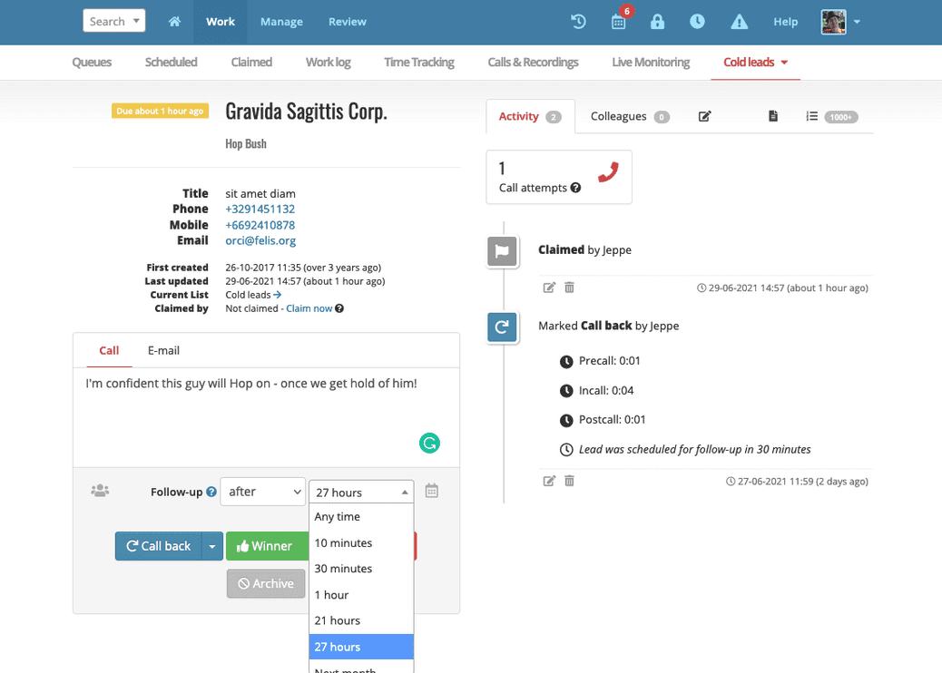Open the Review menu

(x=348, y=22)
